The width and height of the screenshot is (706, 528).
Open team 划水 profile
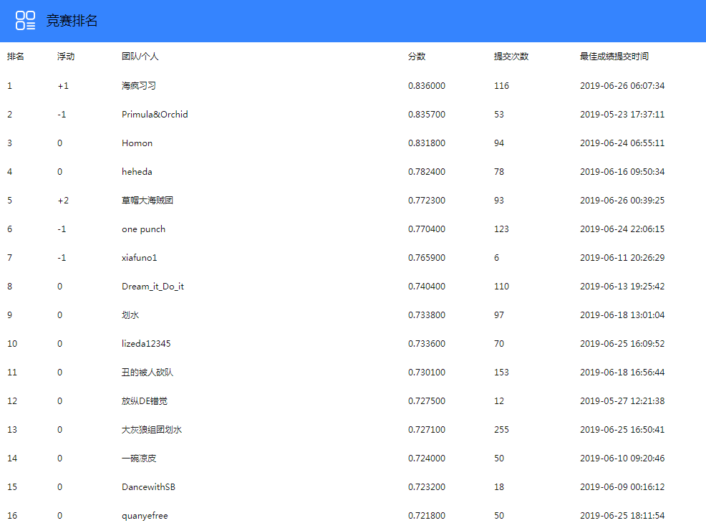click(130, 315)
